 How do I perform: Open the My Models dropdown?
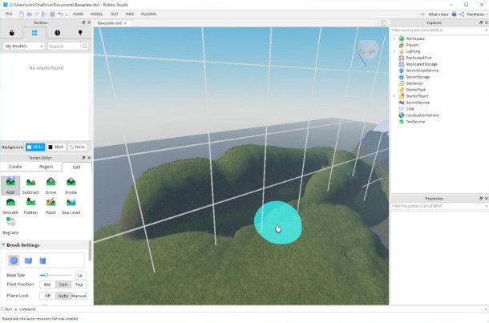pos(24,46)
